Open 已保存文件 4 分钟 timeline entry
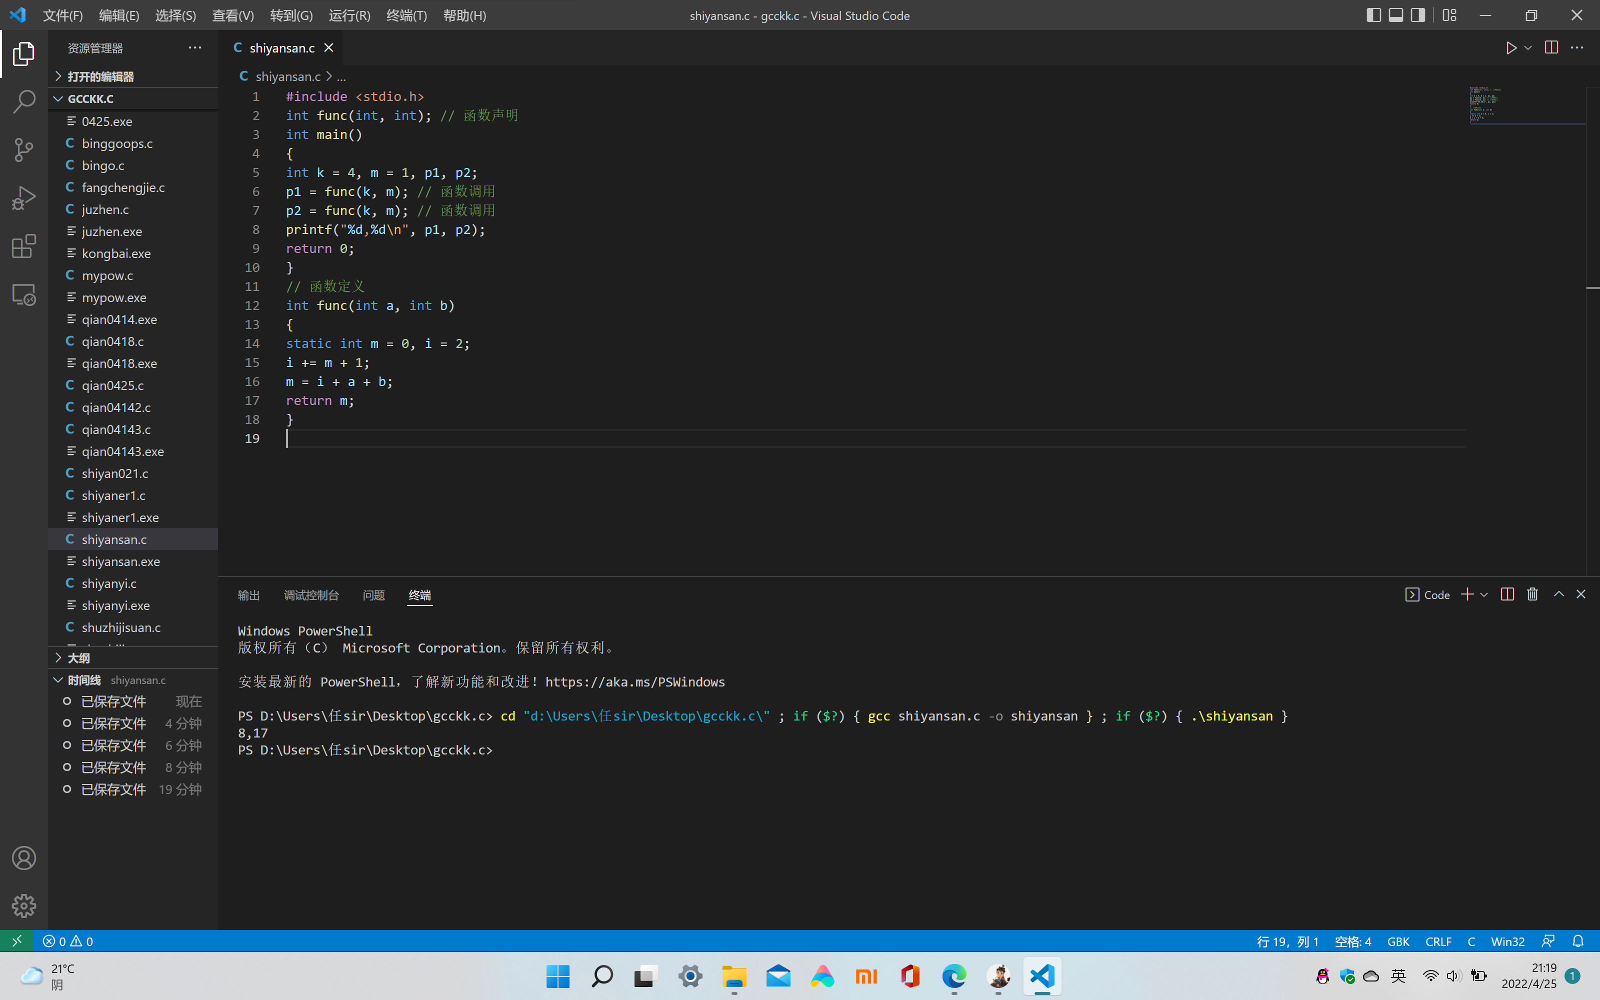 click(133, 723)
